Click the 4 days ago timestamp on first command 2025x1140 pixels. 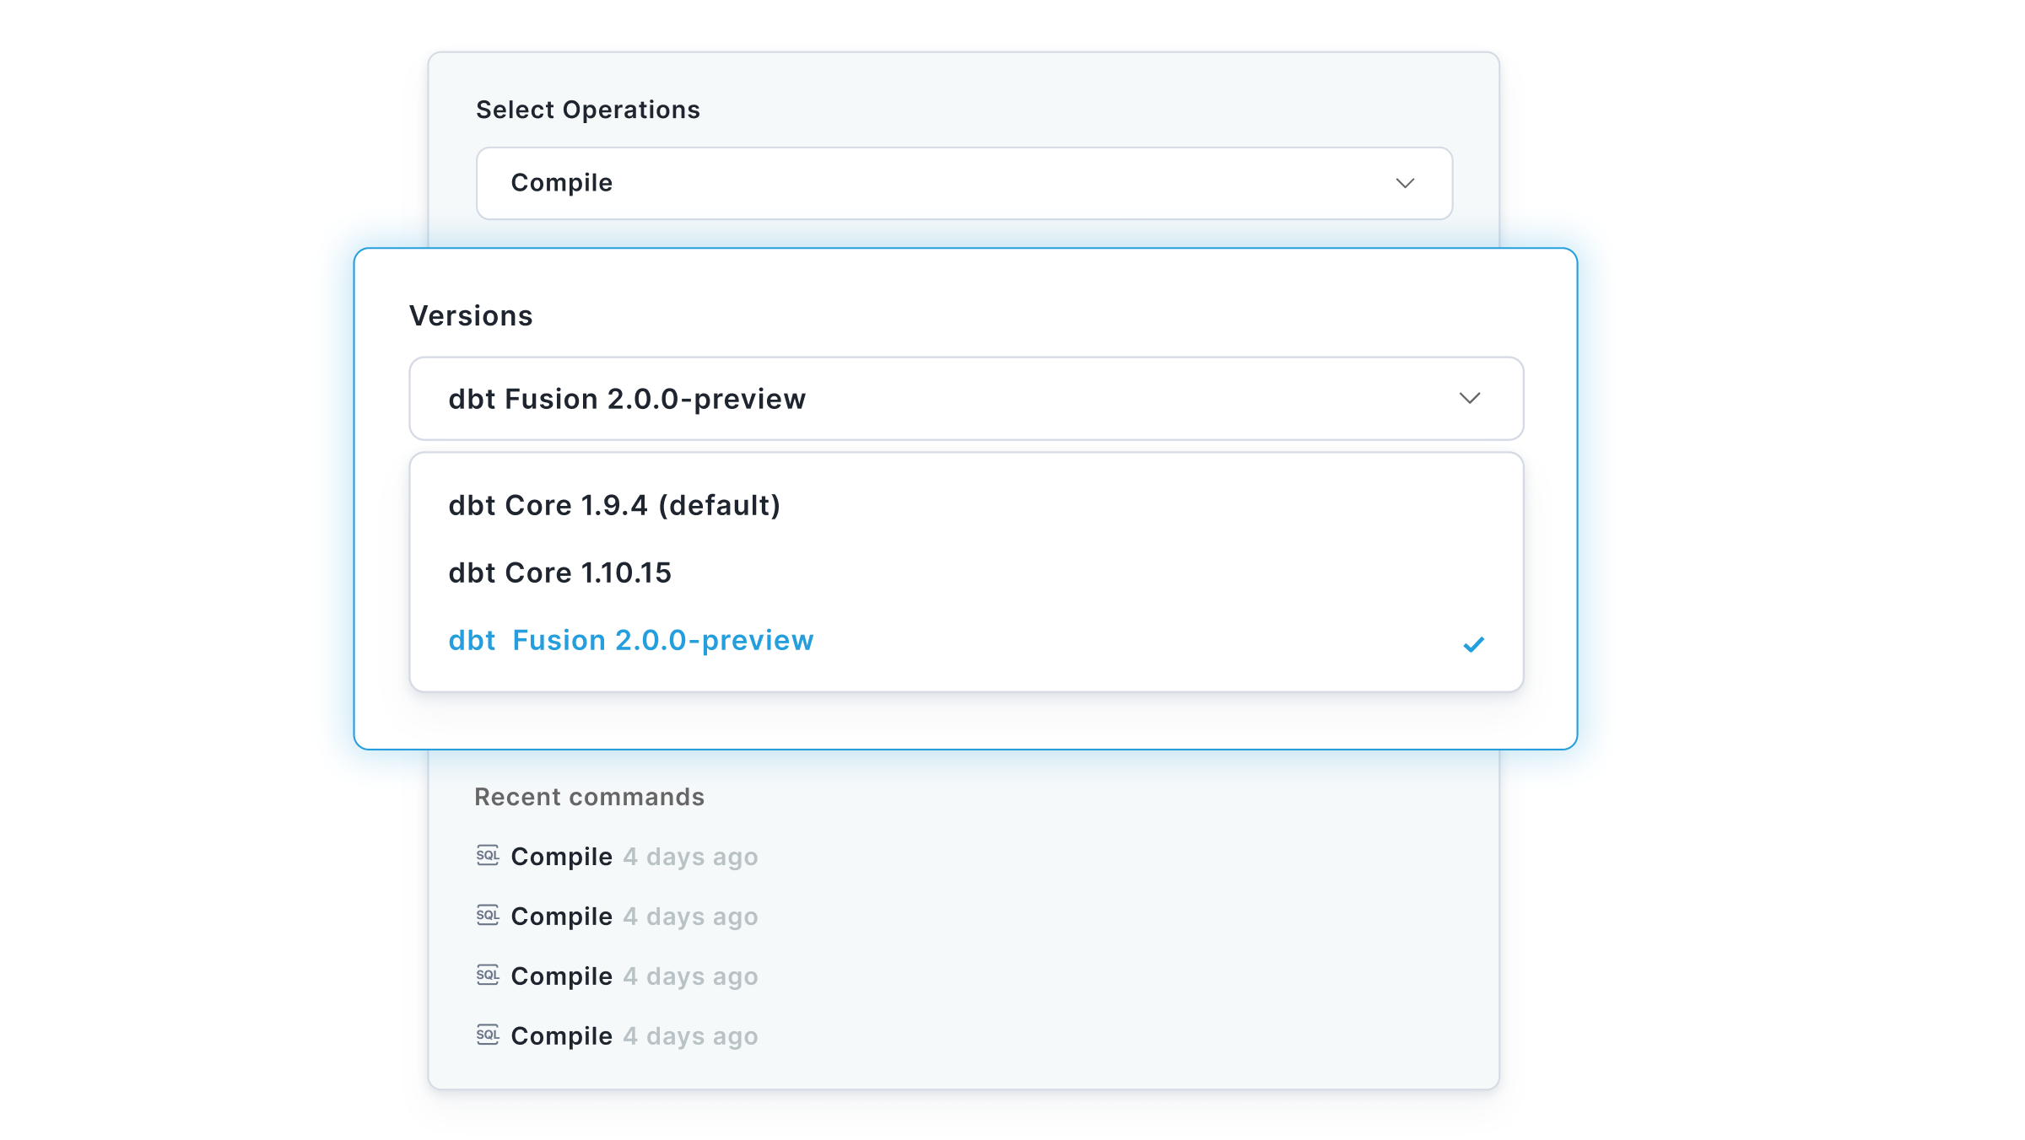[x=690, y=857]
